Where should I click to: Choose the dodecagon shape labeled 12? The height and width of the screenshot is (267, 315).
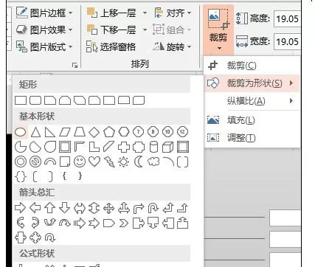point(182,132)
